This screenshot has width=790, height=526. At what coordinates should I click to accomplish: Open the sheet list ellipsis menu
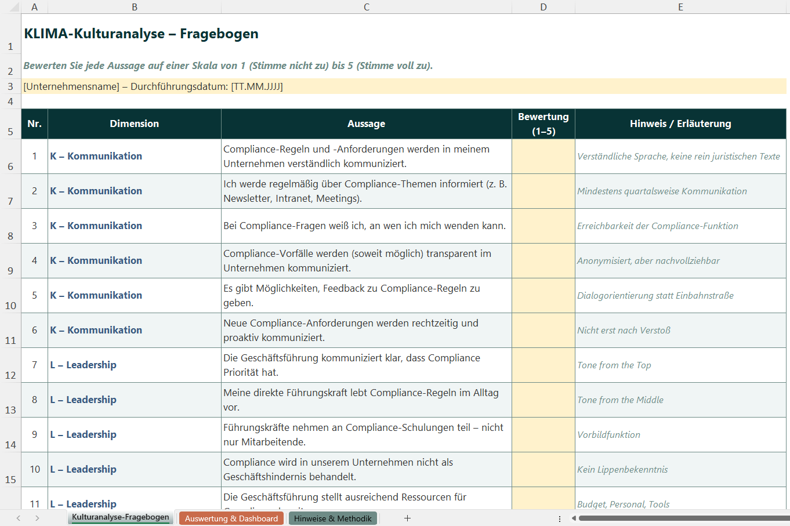(x=560, y=518)
